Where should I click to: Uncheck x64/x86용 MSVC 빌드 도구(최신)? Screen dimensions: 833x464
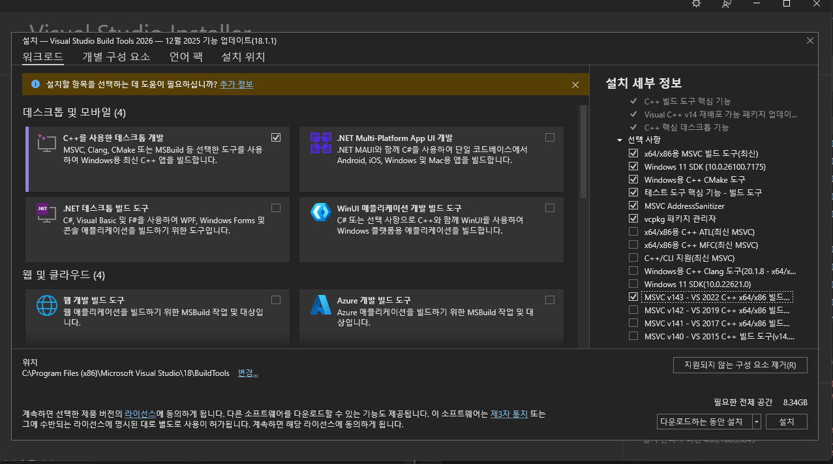(x=633, y=153)
